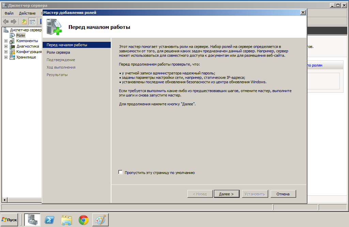Image resolution: width=349 pixels, height=227 pixels.
Task: Click the Далее > button
Action: pos(226,194)
